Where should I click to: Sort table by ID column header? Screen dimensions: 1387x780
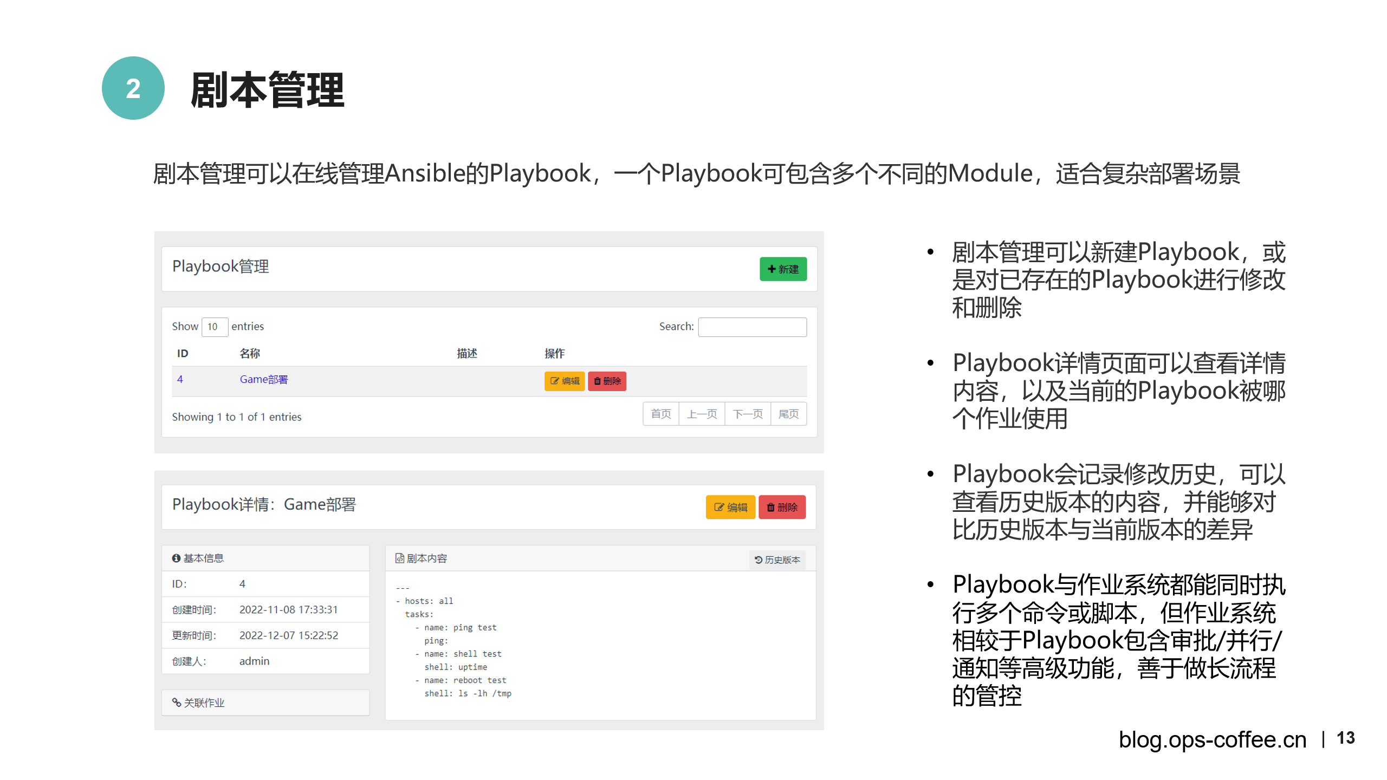pyautogui.click(x=183, y=353)
